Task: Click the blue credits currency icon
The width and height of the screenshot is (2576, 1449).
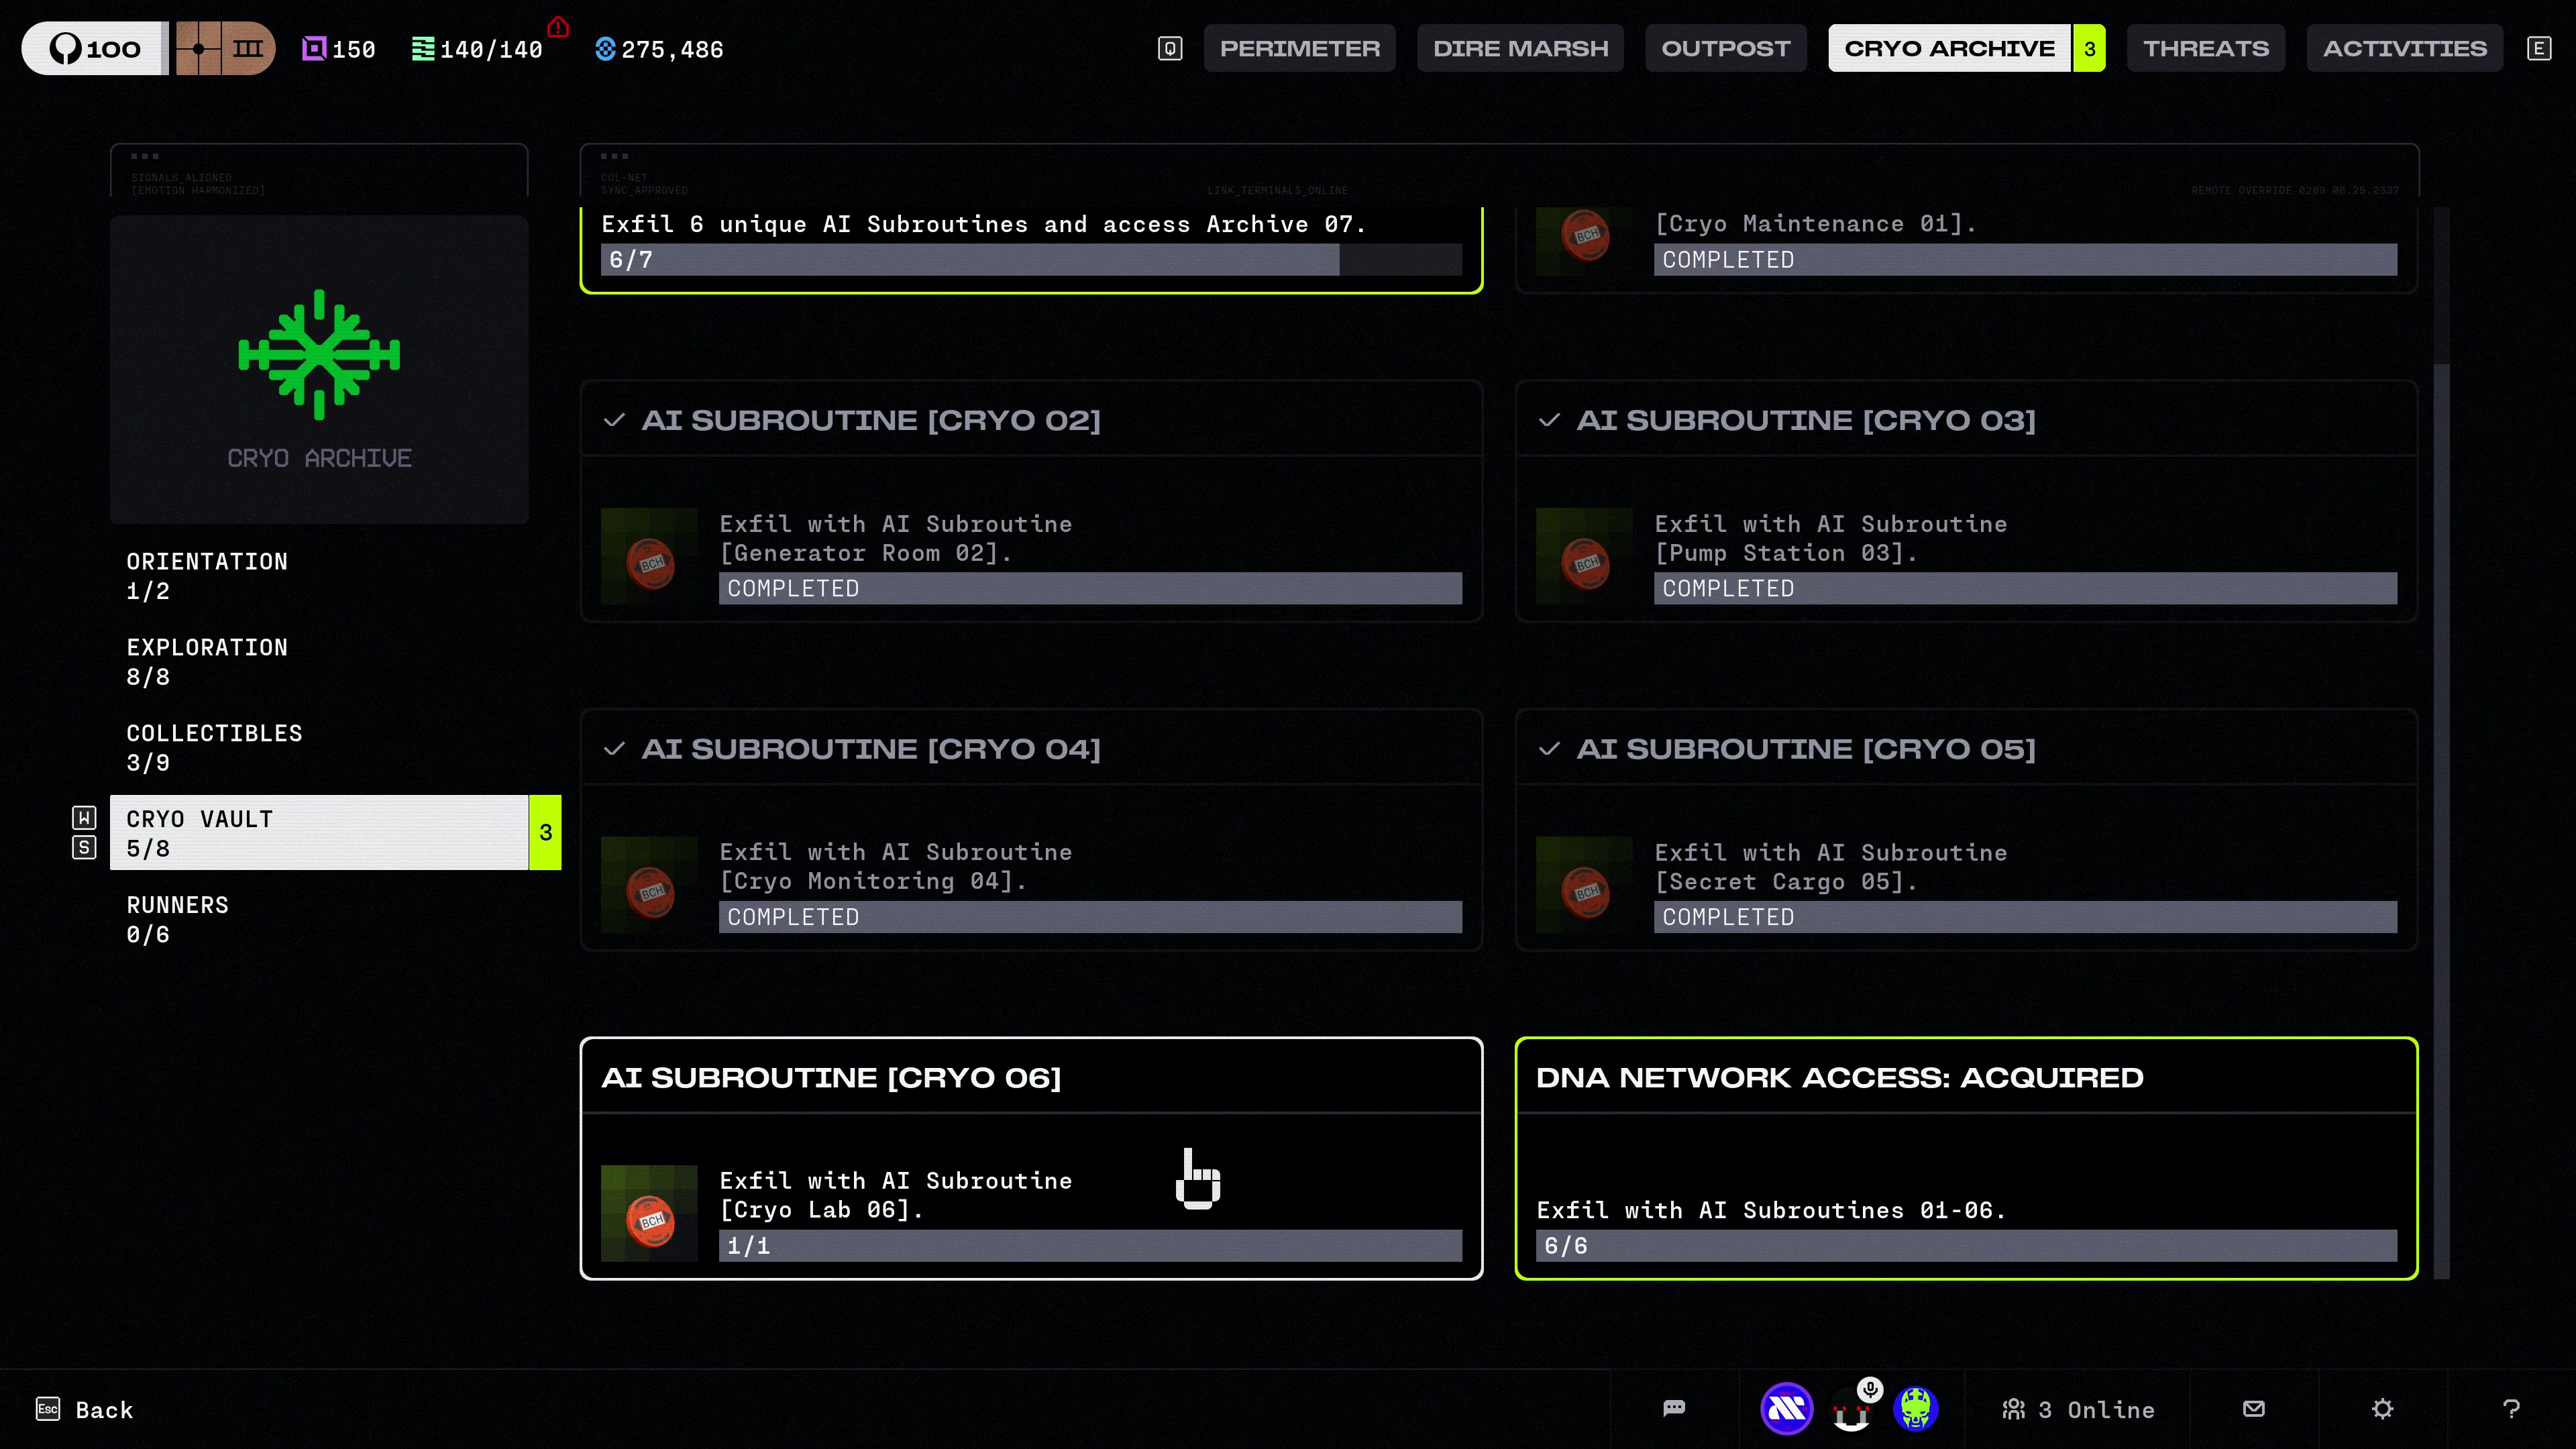Action: click(605, 48)
